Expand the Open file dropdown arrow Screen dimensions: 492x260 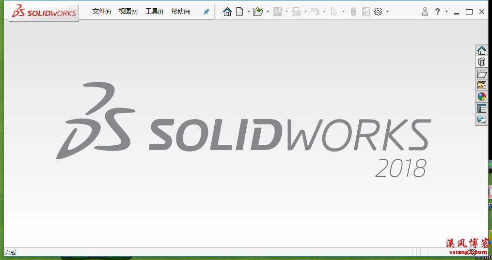click(x=268, y=12)
